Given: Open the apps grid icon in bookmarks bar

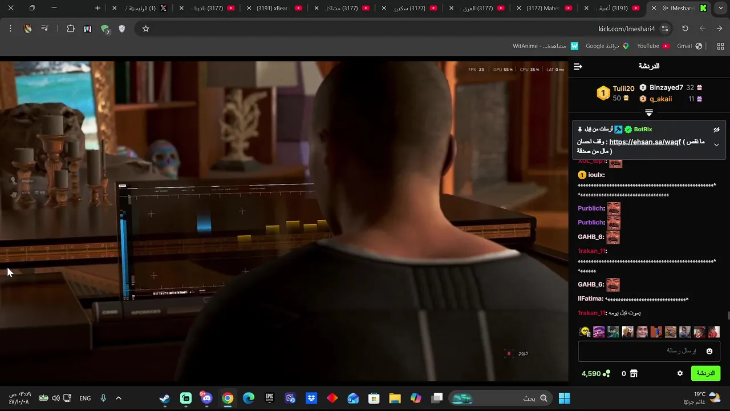Looking at the screenshot, I should [720, 46].
